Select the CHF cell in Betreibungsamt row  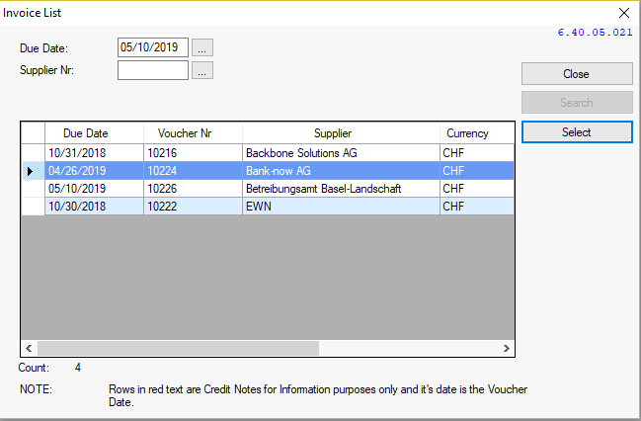pyautogui.click(x=477, y=189)
